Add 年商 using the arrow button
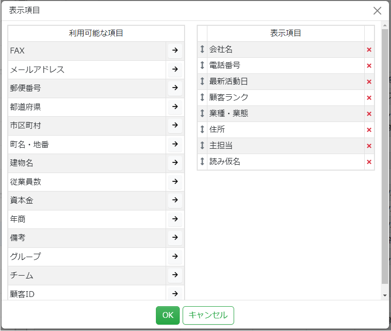 [x=175, y=219]
